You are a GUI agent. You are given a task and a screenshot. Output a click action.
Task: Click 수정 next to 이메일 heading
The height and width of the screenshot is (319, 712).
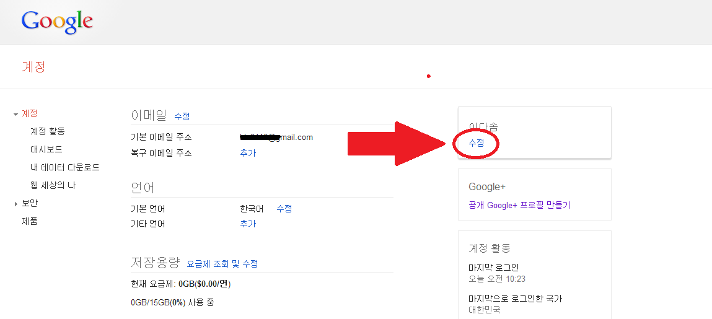[x=182, y=116]
